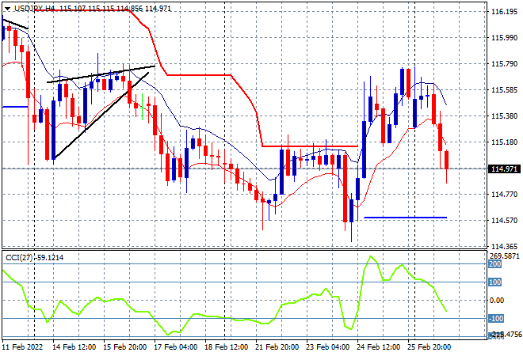Click the 11 Feb 2022 date label
The image size is (523, 356).
[x=23, y=347]
